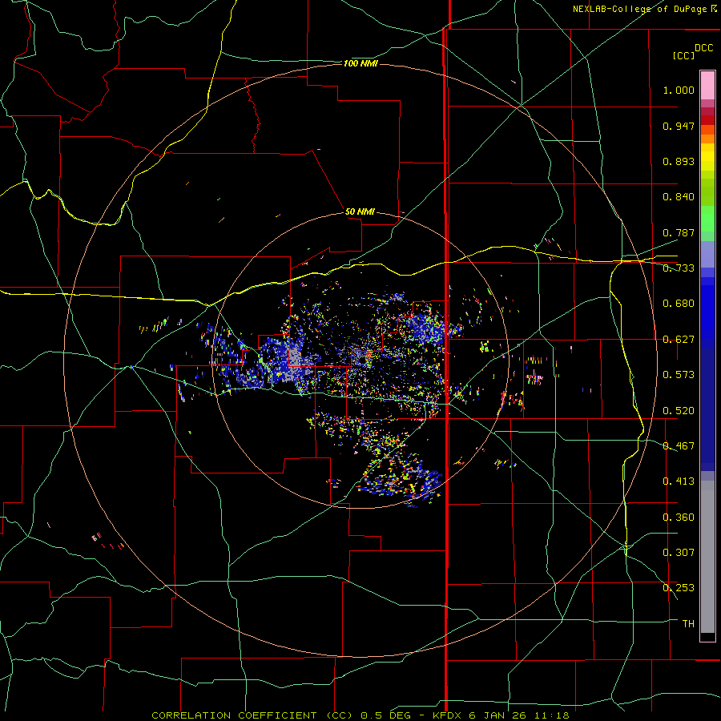Click the bright green segment of color bar

pos(707,219)
